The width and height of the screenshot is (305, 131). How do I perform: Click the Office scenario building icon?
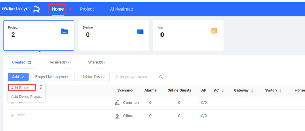pos(117,116)
